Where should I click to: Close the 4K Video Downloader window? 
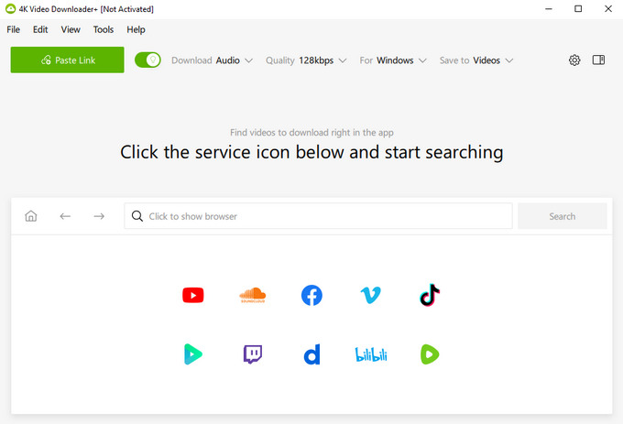point(608,9)
